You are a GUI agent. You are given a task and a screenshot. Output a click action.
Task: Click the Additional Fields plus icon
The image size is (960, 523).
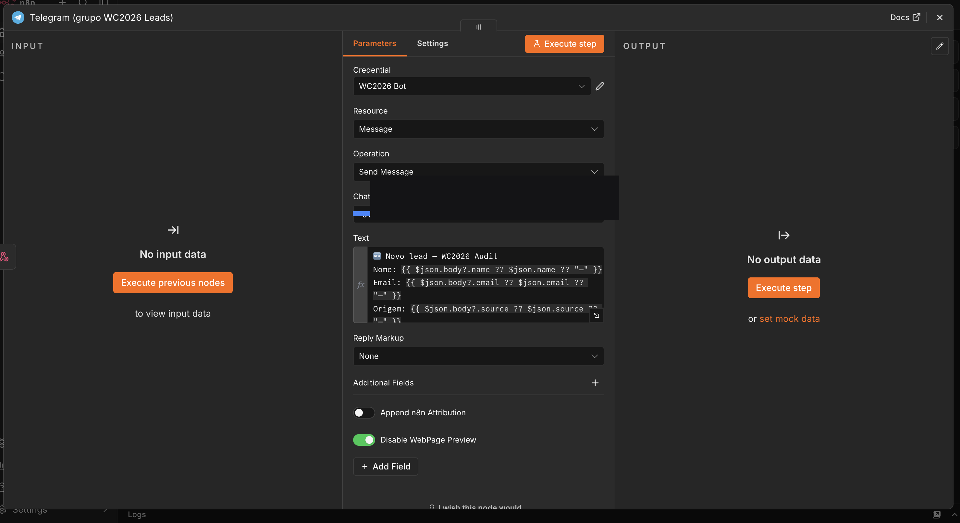[595, 383]
